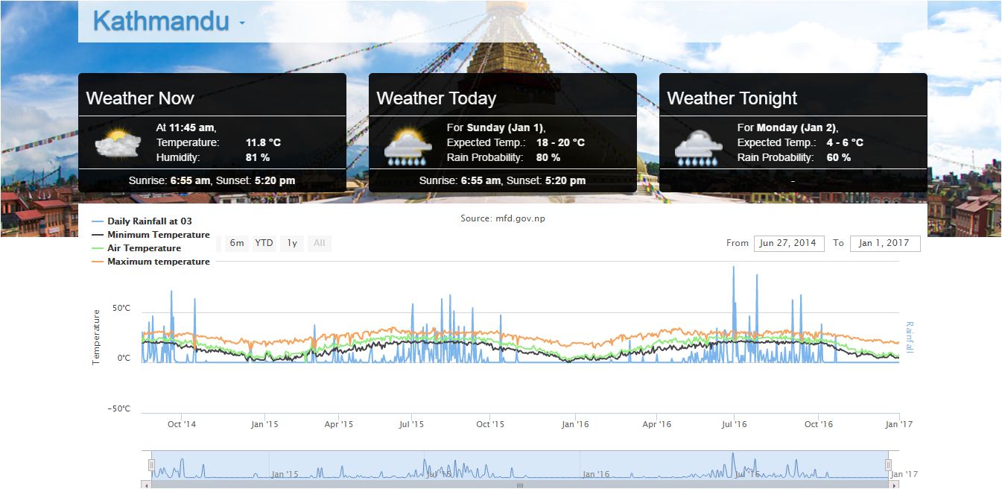
Task: Click the Weather Now partly cloudy icon
Action: pyautogui.click(x=117, y=143)
